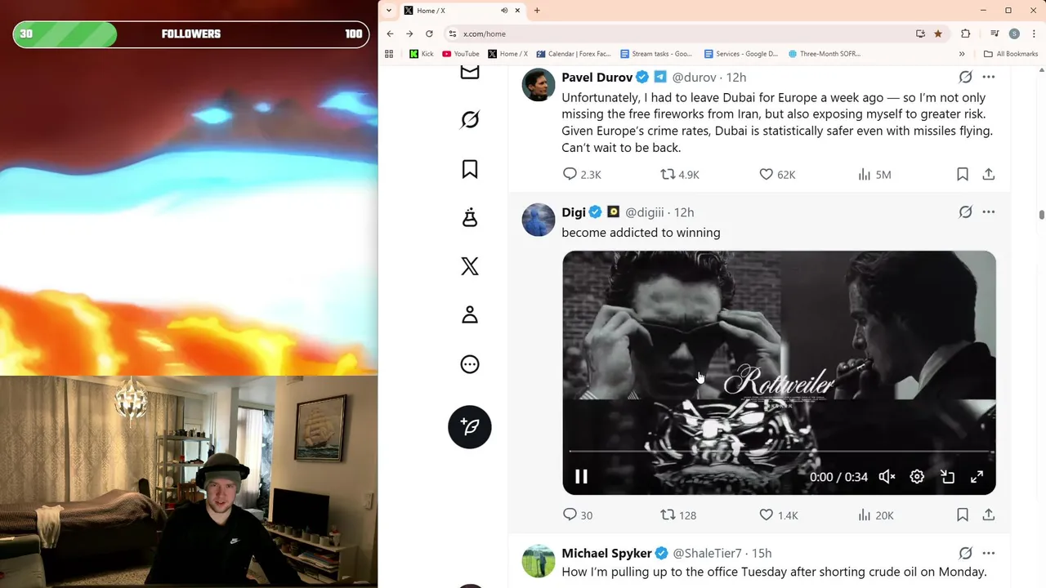Share the Pavel Durov post
This screenshot has width=1046, height=588.
pyautogui.click(x=989, y=174)
